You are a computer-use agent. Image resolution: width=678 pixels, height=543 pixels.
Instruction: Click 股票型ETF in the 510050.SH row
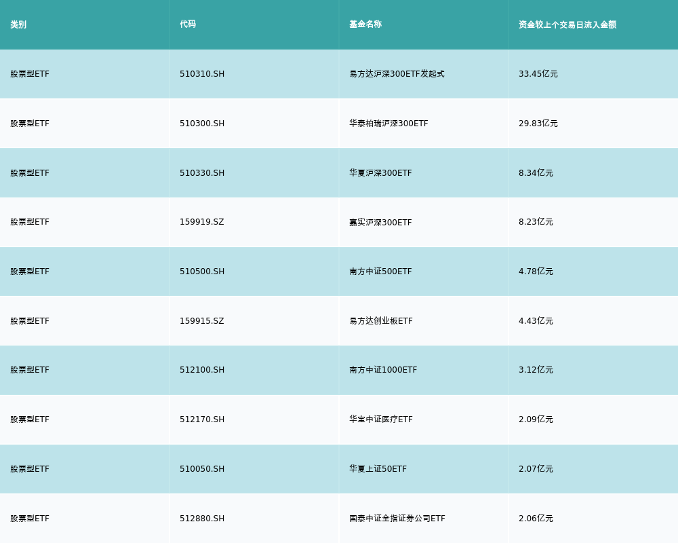(30, 469)
